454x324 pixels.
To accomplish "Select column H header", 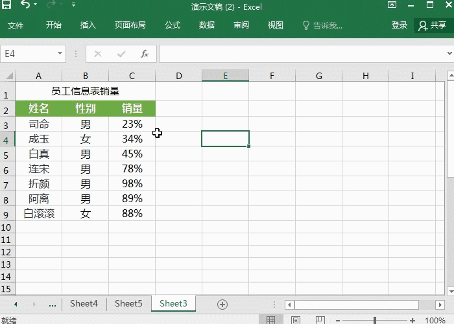I will point(365,76).
